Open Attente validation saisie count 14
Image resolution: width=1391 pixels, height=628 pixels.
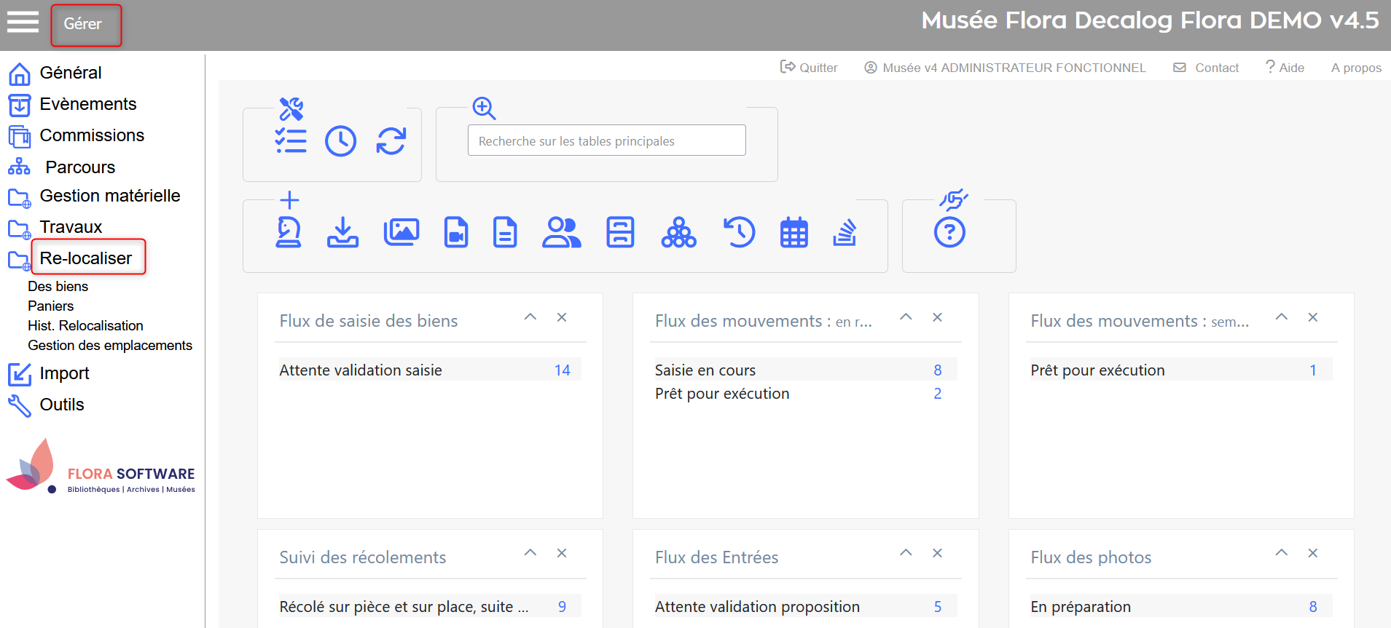(562, 370)
